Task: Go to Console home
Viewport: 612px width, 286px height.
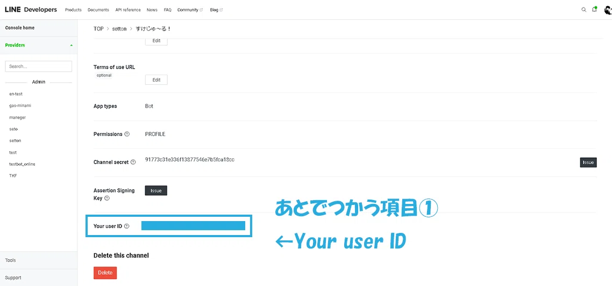Action: click(x=20, y=28)
